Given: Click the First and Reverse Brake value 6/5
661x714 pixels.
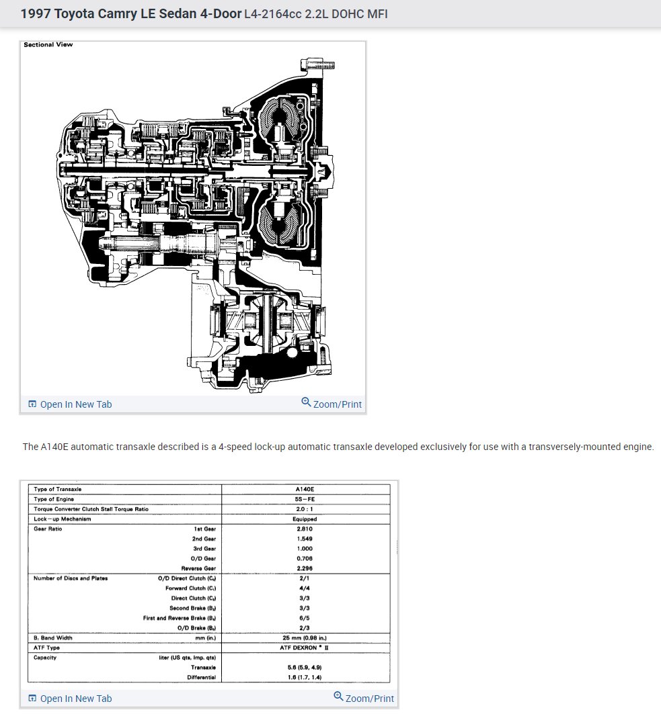Looking at the screenshot, I should click(305, 619).
